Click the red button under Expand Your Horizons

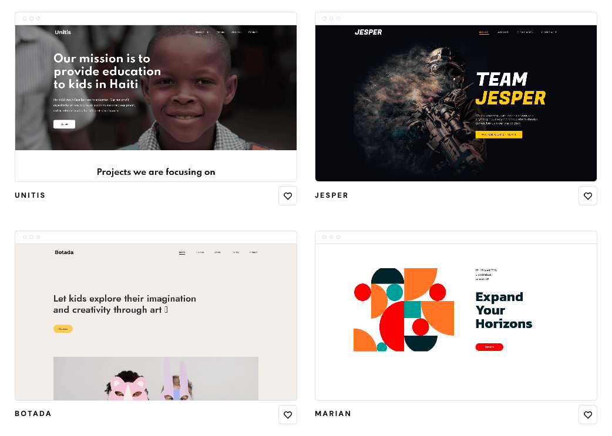pos(489,347)
